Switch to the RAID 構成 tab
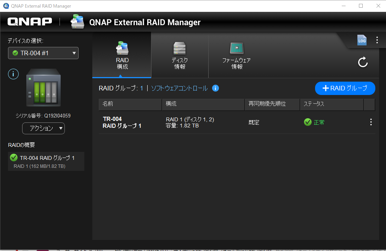 pyautogui.click(x=122, y=55)
